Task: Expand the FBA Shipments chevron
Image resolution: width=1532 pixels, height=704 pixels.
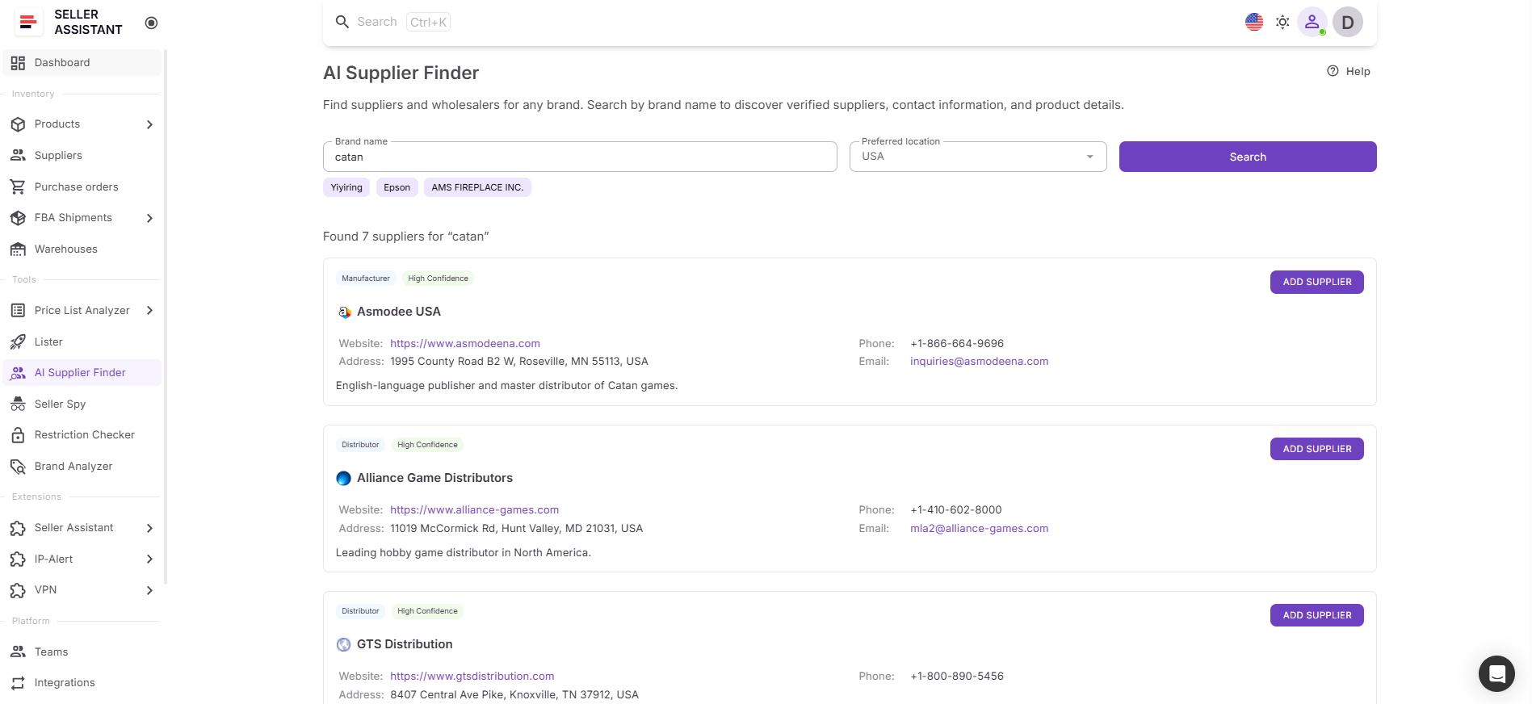Action: pyautogui.click(x=149, y=218)
